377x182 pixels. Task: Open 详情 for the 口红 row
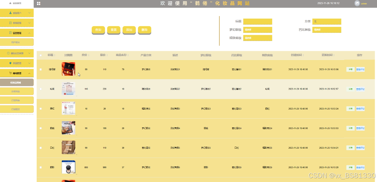(x=350, y=148)
